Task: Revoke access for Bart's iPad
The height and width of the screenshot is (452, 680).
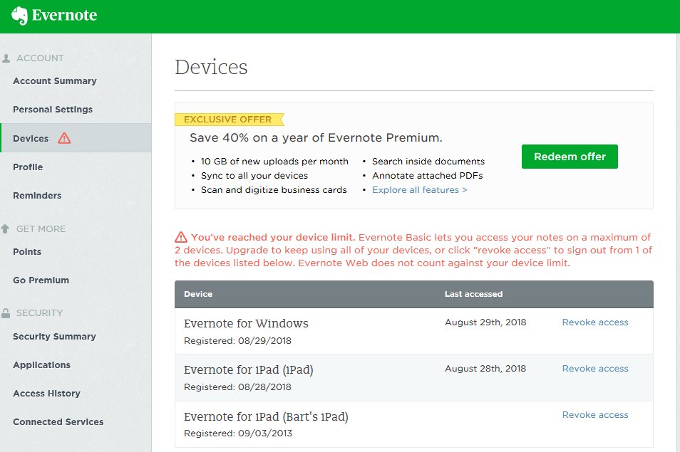Action: click(595, 415)
